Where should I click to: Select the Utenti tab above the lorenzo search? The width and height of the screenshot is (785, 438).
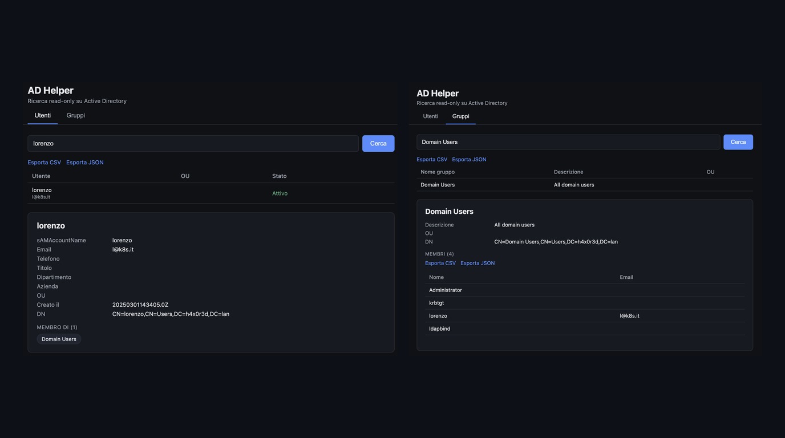(43, 115)
